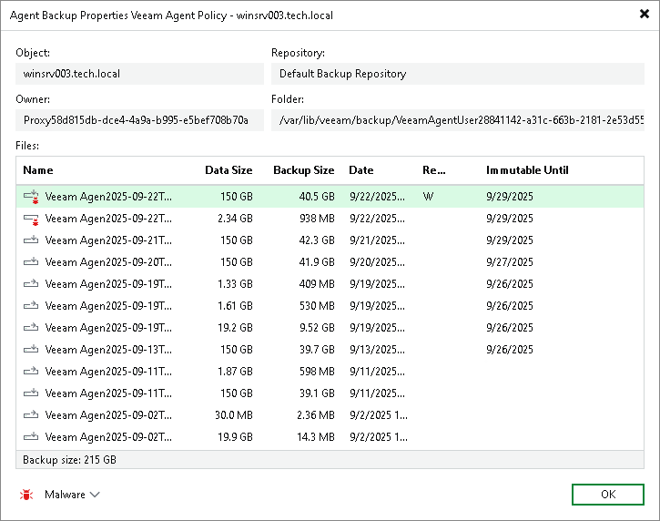The height and width of the screenshot is (521, 660).
Task: Sort files by Data Size column
Action: pos(228,170)
